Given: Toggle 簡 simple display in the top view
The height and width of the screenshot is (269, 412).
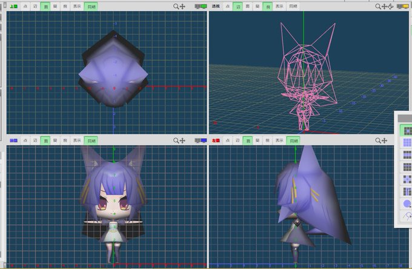Looking at the screenshot, I should point(55,6).
